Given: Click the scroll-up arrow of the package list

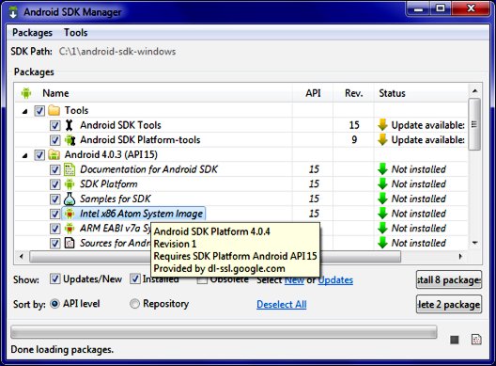Looking at the screenshot, I should (474, 91).
